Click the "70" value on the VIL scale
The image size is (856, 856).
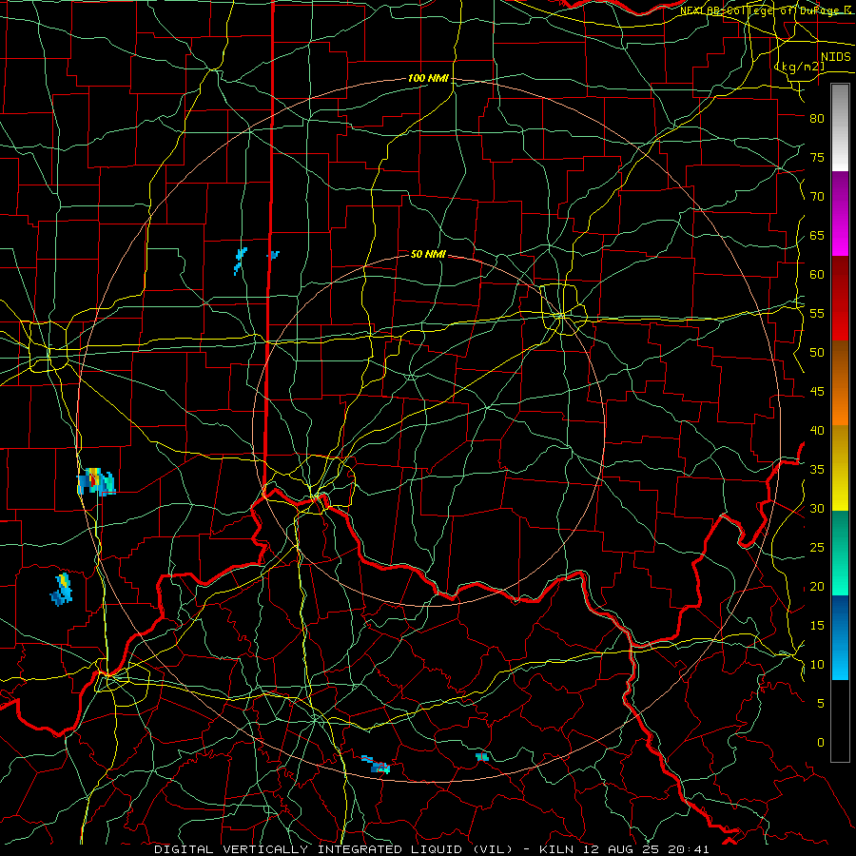coord(817,197)
